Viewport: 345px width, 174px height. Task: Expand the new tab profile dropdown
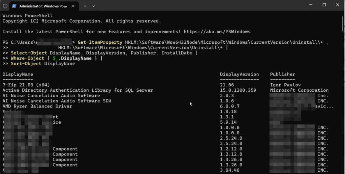coord(94,6)
